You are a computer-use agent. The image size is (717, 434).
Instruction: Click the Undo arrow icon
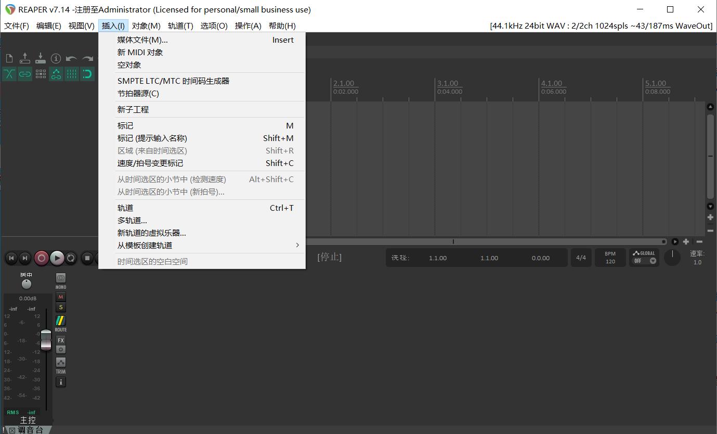[71, 58]
